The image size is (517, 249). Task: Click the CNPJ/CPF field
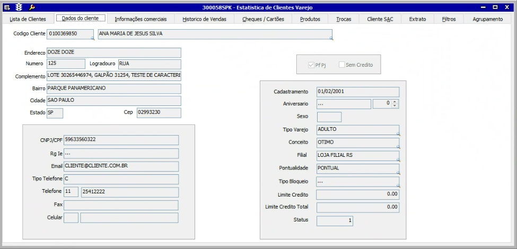coord(121,140)
